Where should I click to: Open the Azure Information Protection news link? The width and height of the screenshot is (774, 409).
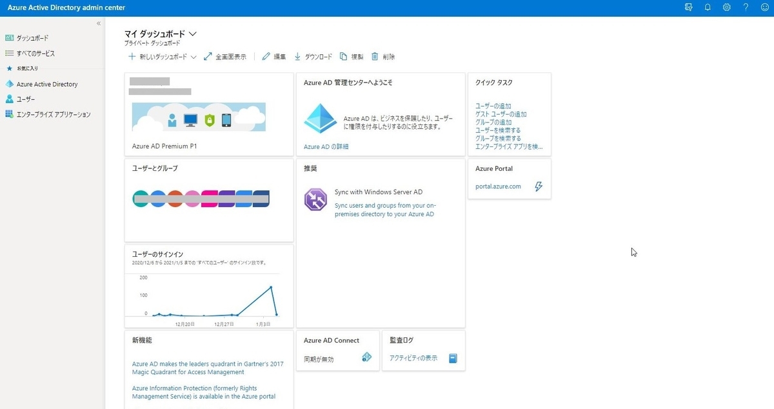click(x=204, y=392)
